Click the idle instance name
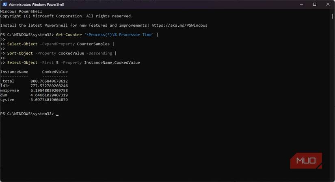Image resolution: width=335 pixels, height=182 pixels. pyautogui.click(x=5, y=86)
